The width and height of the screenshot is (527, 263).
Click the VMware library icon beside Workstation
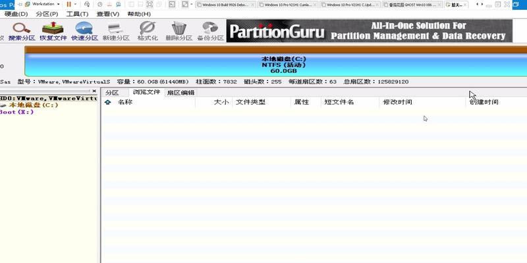click(28, 4)
